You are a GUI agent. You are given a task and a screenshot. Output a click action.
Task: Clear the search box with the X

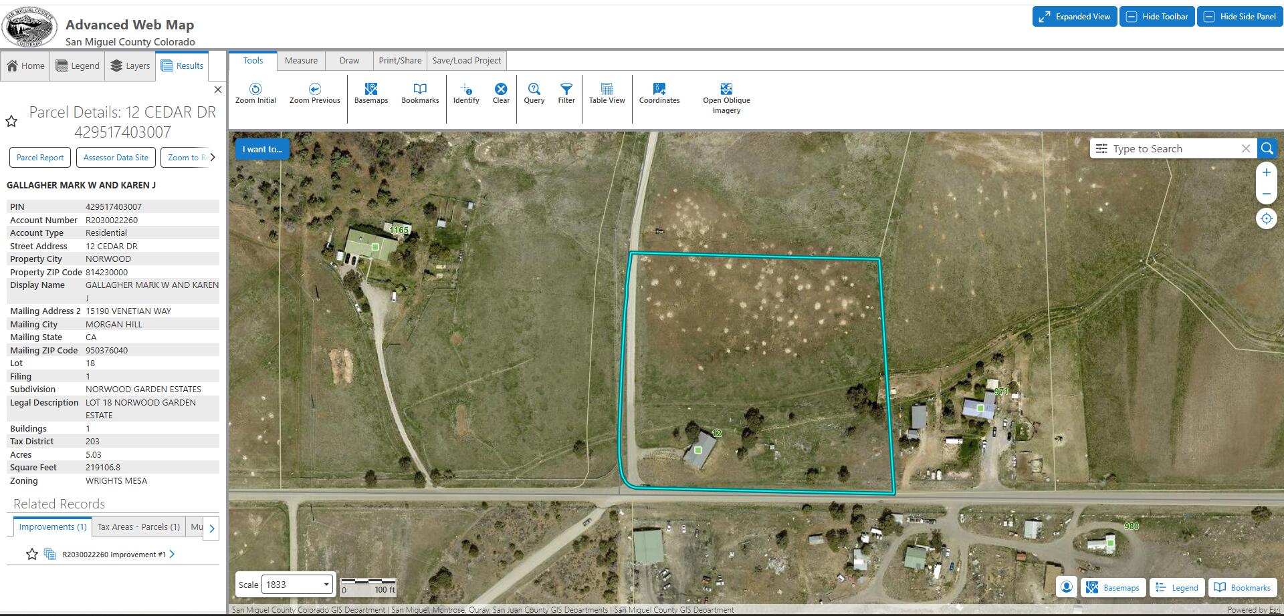(x=1245, y=148)
